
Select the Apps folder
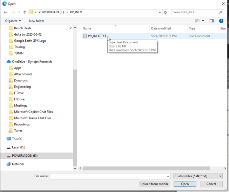click(x=18, y=68)
